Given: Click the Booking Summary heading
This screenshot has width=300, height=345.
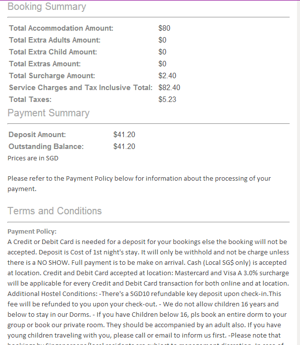Looking at the screenshot, I should [47, 7].
